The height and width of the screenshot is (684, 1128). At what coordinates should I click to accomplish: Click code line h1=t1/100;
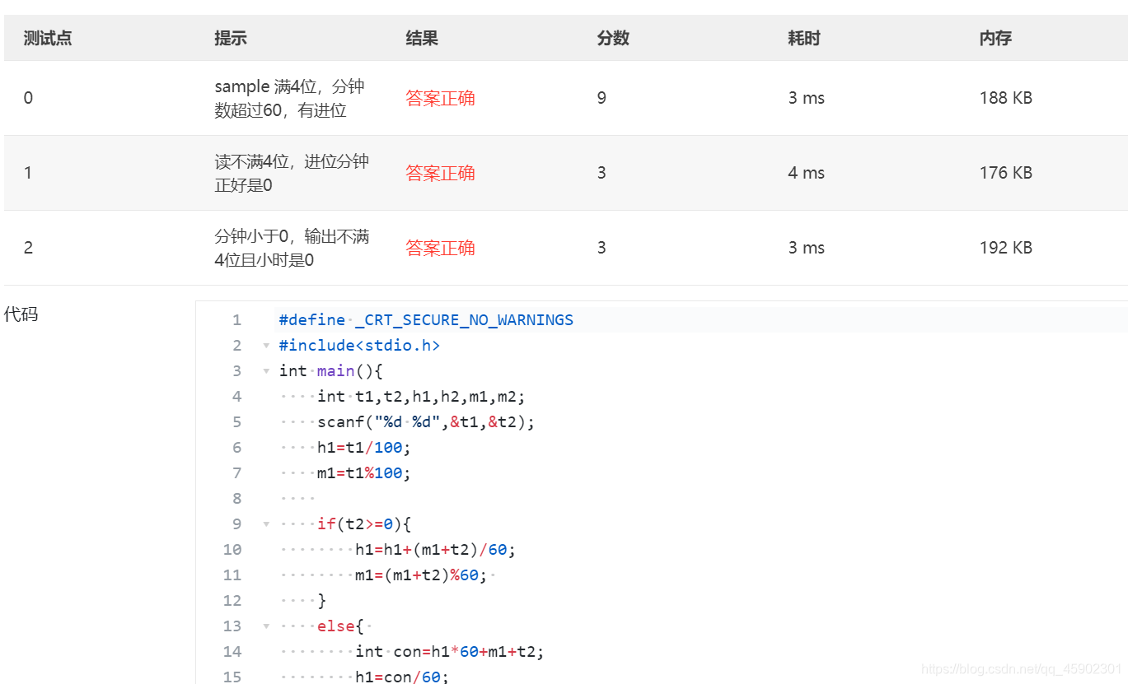[363, 448]
